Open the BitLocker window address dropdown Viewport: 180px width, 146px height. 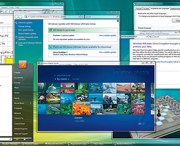(147, 37)
